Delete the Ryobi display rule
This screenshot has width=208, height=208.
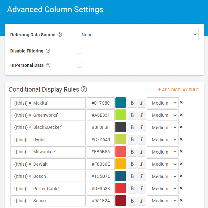tap(181, 139)
